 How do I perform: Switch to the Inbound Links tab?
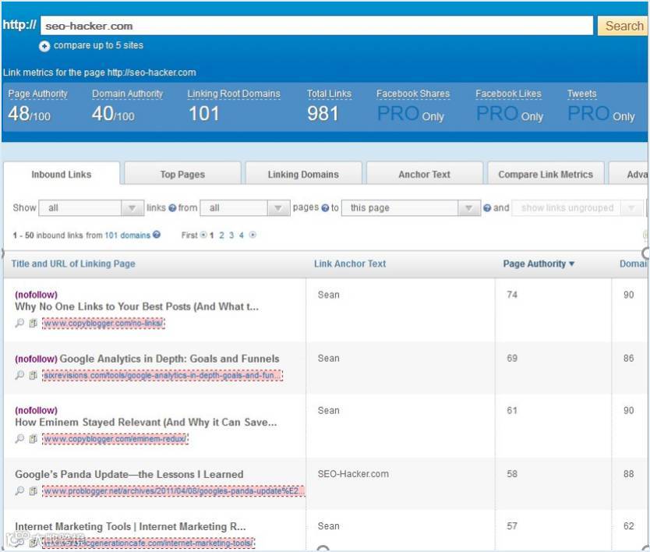click(62, 175)
